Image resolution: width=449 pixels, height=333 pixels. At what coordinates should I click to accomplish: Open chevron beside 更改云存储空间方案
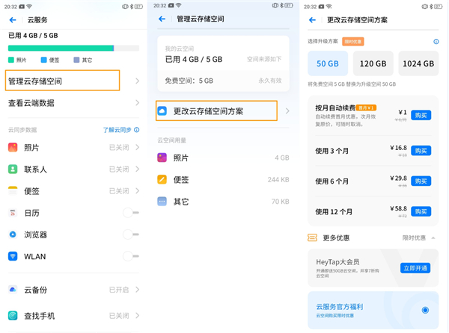pyautogui.click(x=287, y=111)
